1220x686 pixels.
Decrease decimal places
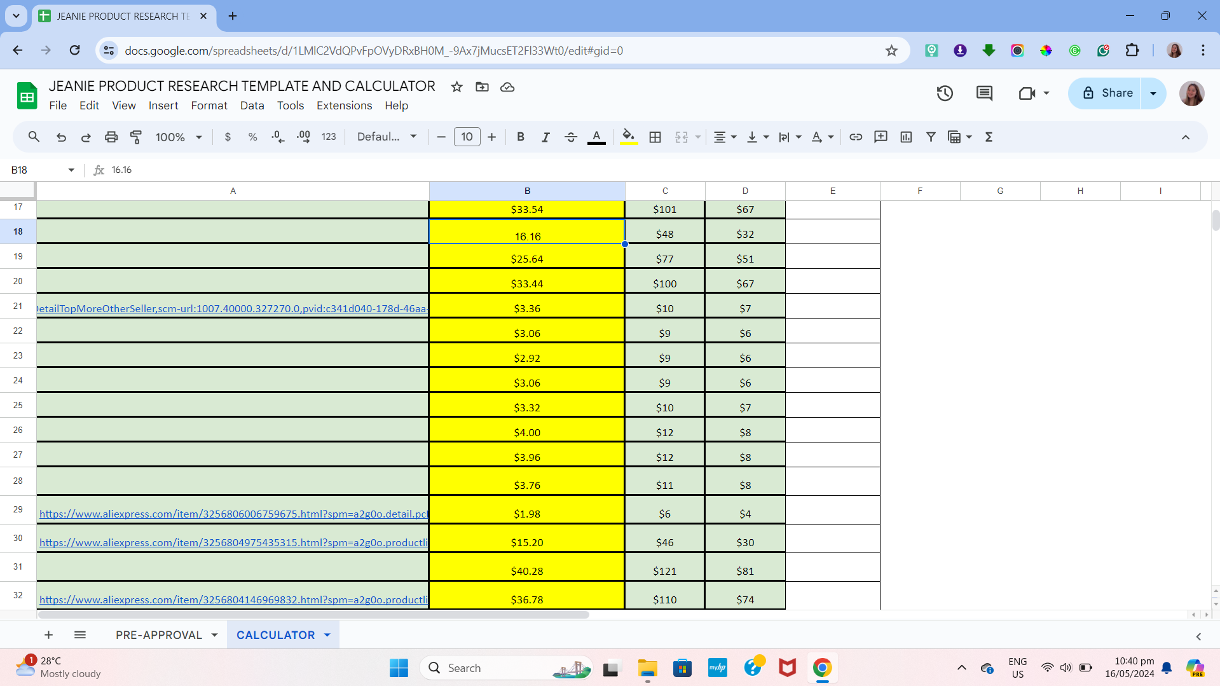pyautogui.click(x=278, y=137)
